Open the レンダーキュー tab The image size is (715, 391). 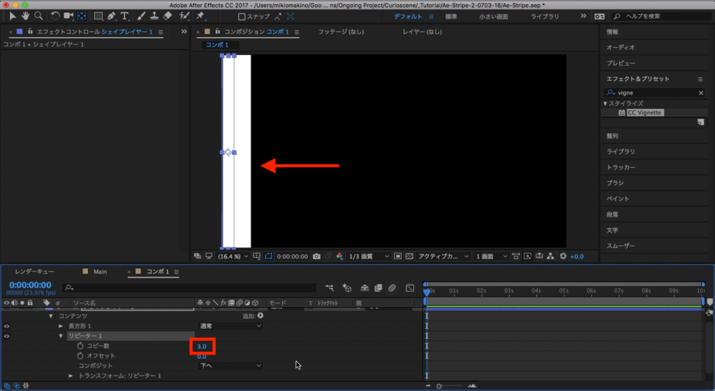(34, 272)
